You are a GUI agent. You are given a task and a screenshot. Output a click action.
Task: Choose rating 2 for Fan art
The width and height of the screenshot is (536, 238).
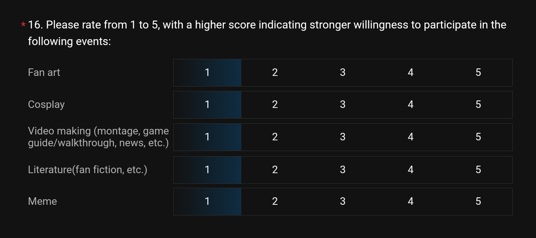click(275, 73)
